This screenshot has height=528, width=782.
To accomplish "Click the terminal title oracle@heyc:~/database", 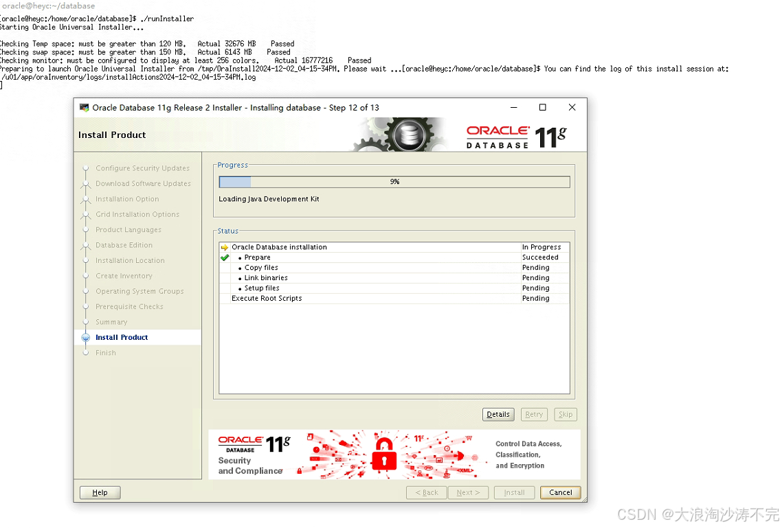I will pyautogui.click(x=48, y=6).
